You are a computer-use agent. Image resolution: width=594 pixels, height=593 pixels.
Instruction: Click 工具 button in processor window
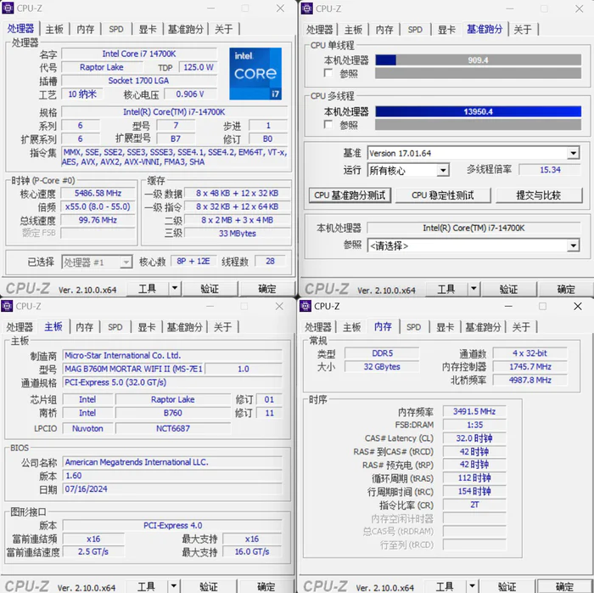point(147,289)
